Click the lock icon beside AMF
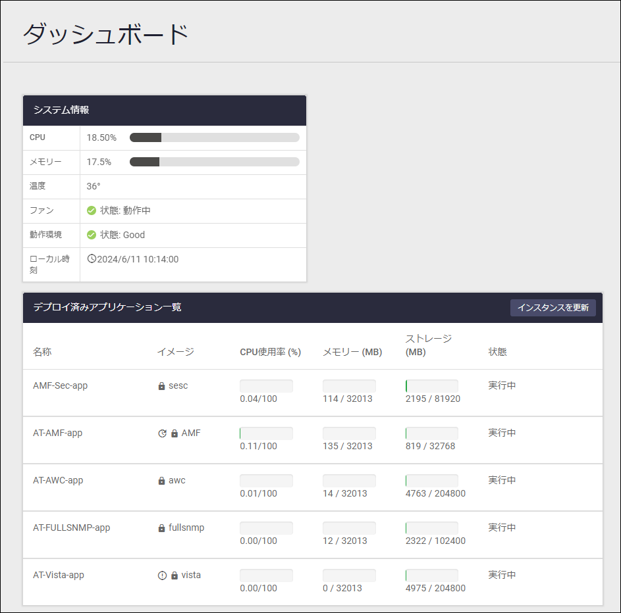The image size is (621, 613). pyautogui.click(x=175, y=433)
